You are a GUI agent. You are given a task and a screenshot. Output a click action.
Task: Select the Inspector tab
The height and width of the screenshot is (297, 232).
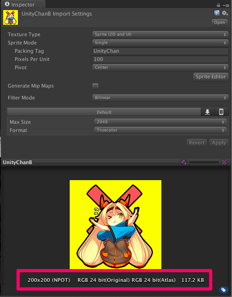point(23,4)
